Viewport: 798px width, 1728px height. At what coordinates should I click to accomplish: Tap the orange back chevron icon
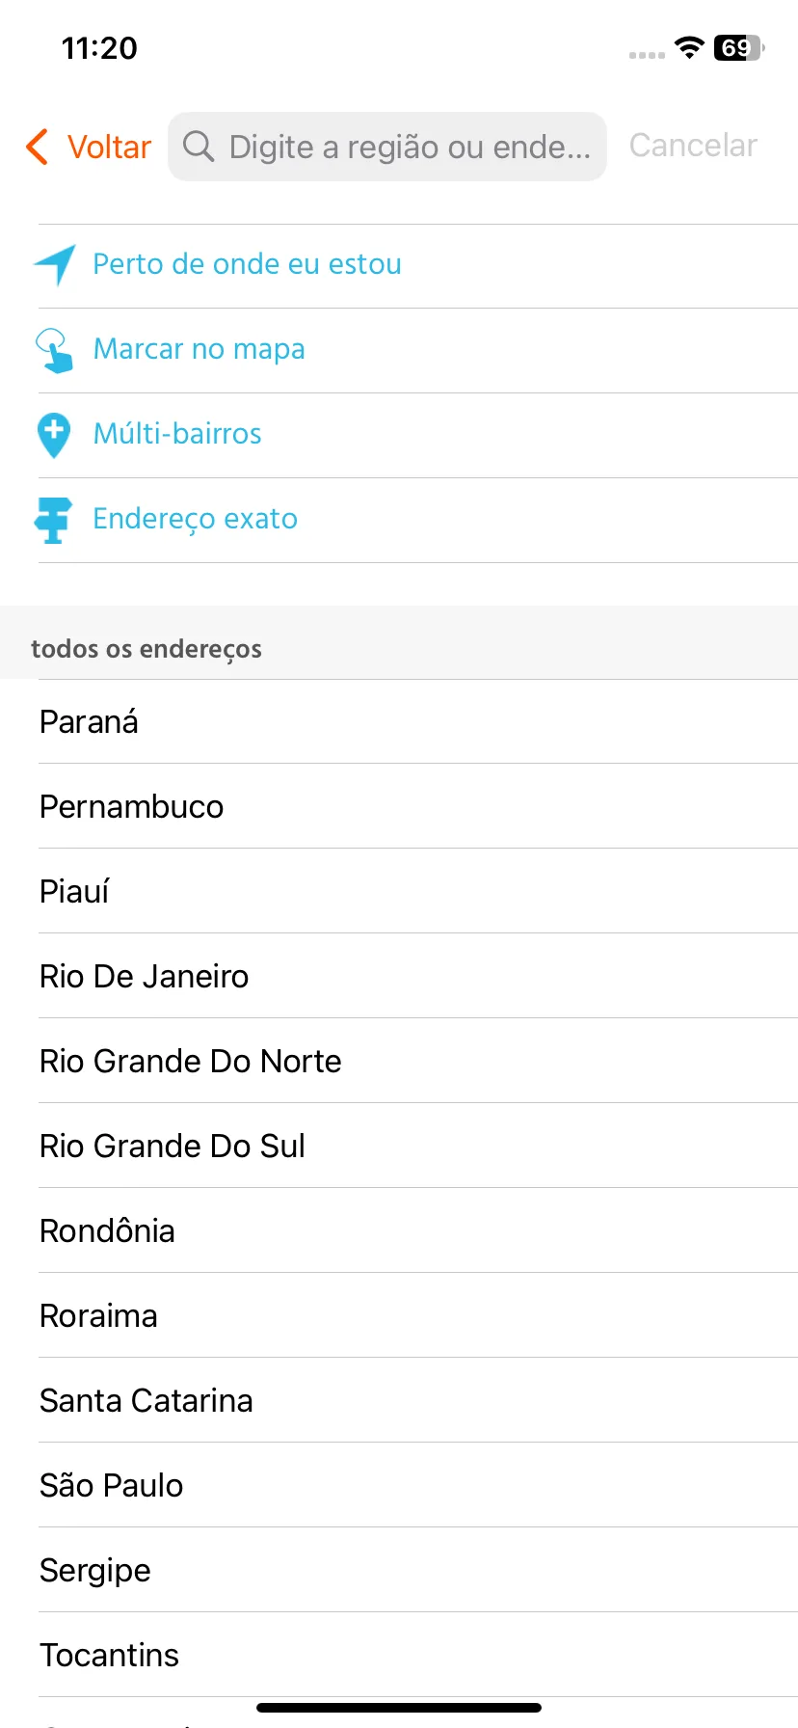tap(37, 147)
